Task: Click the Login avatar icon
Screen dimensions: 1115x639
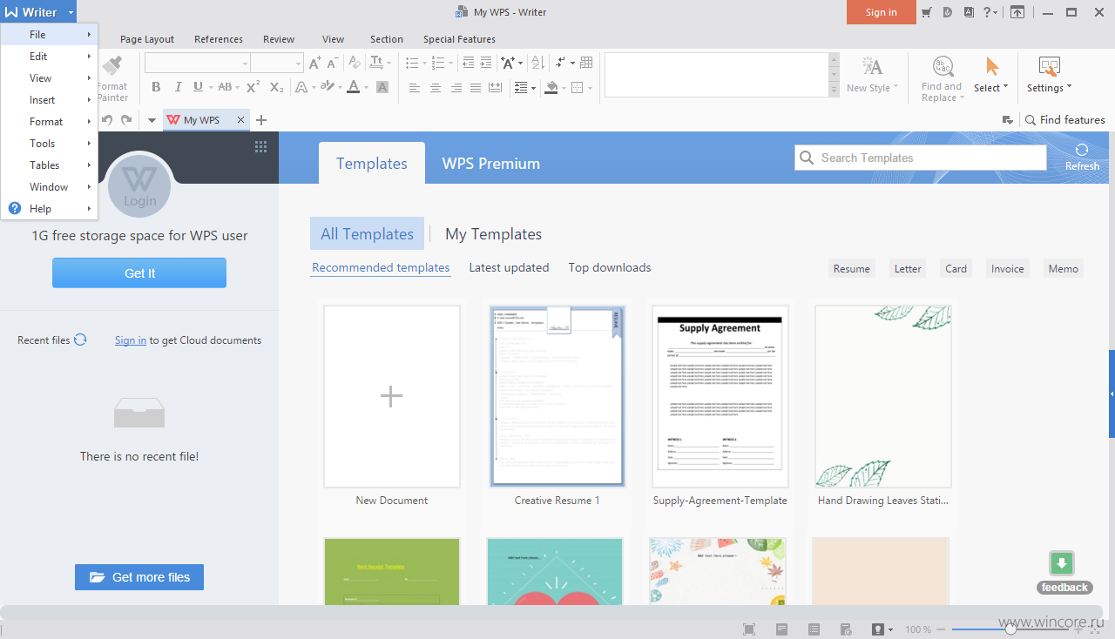Action: click(x=139, y=185)
